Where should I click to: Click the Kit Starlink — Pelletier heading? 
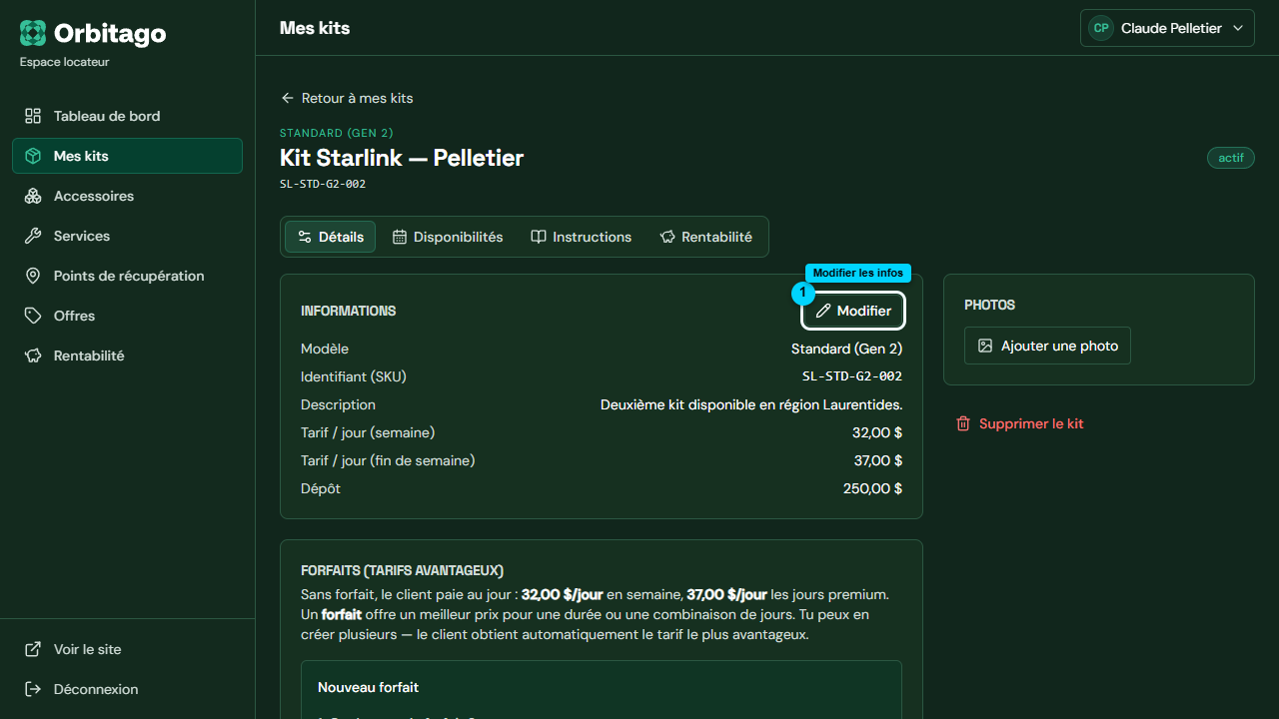click(x=402, y=158)
